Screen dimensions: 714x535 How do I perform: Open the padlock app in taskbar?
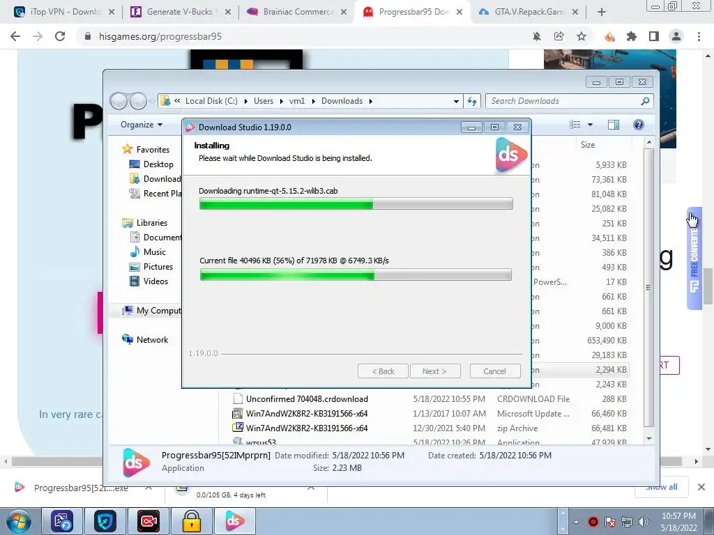[x=191, y=521]
